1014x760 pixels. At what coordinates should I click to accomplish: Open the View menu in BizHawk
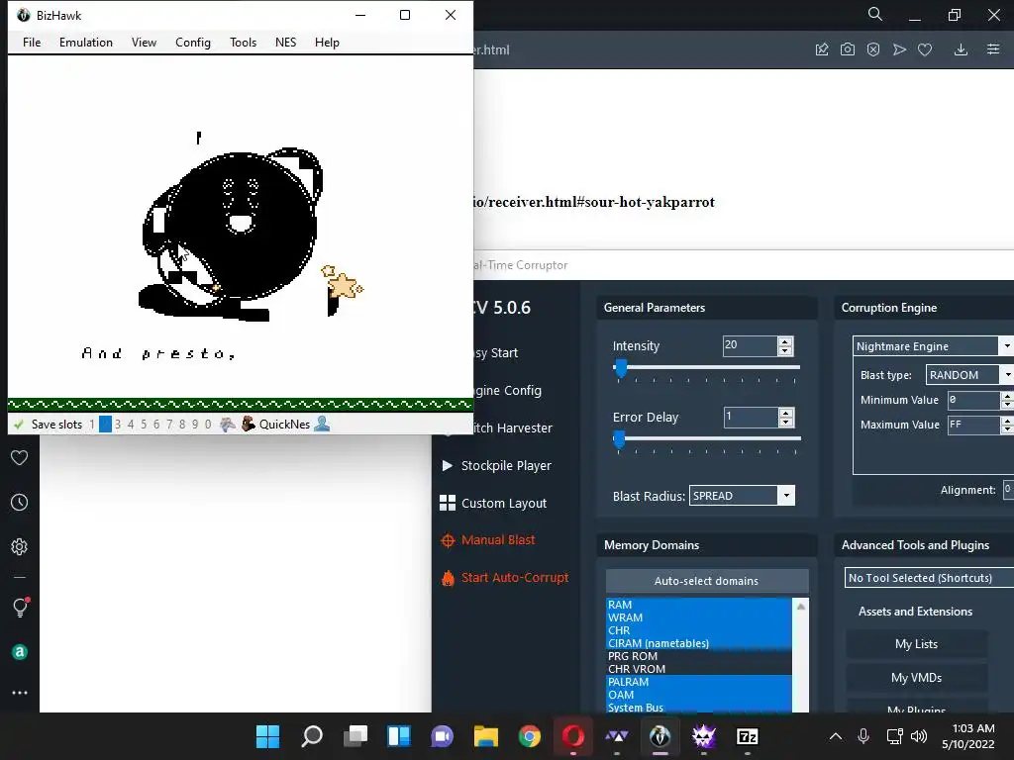click(x=144, y=42)
